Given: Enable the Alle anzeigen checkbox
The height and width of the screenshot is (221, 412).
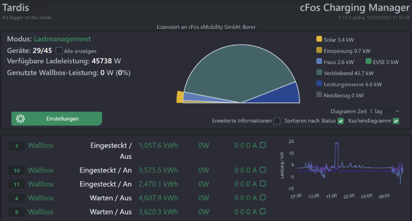Looking at the screenshot, I should 59,50.
